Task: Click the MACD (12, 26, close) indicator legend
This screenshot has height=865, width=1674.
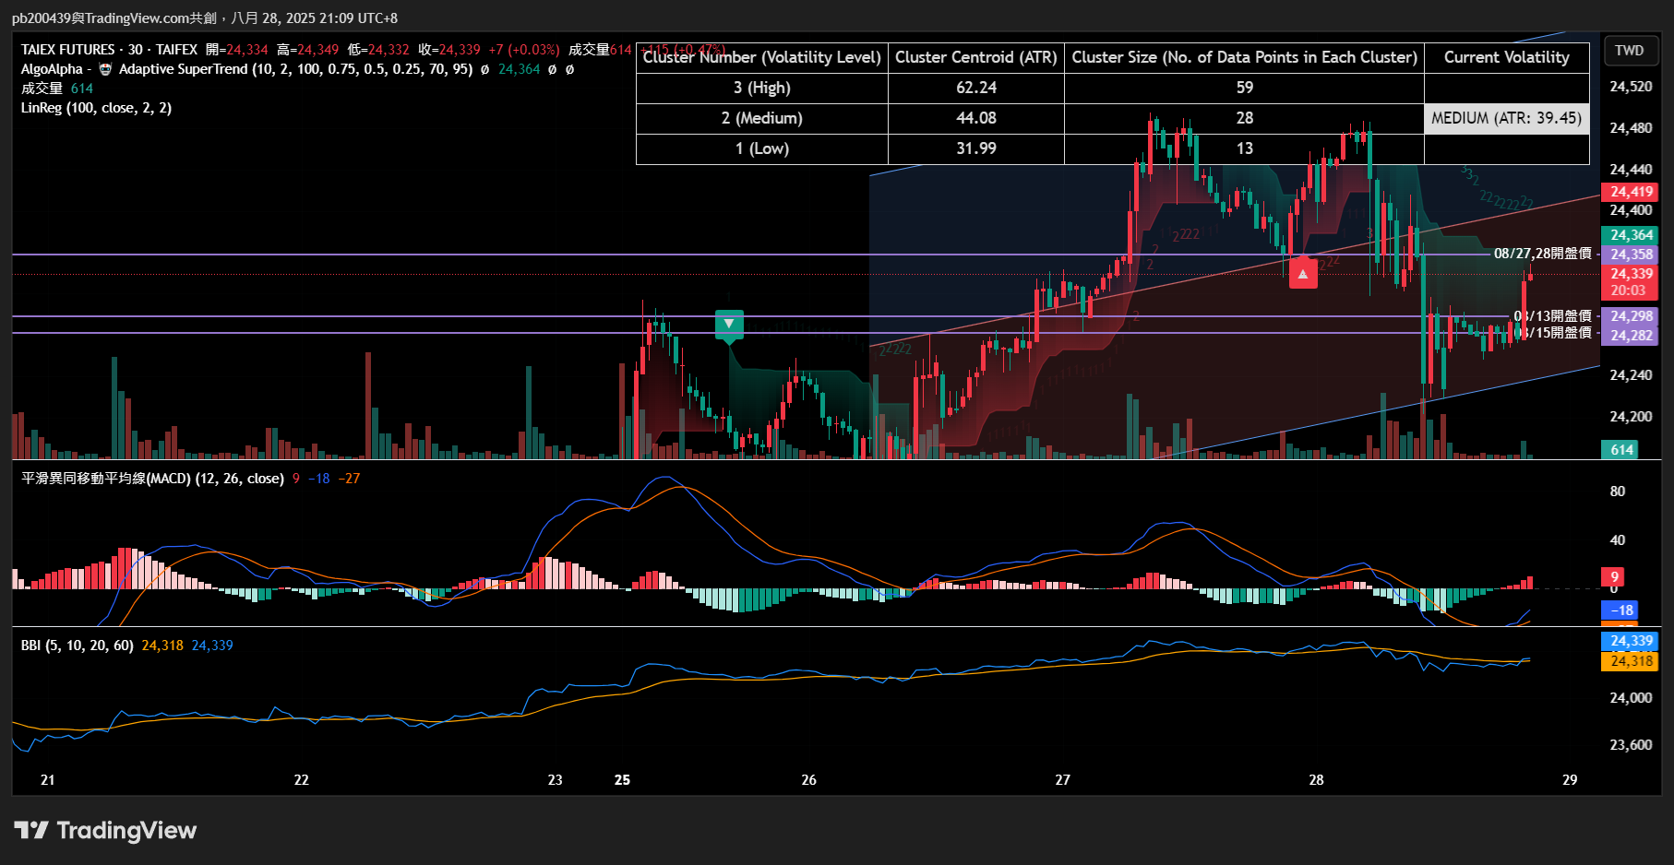Action: [152, 479]
